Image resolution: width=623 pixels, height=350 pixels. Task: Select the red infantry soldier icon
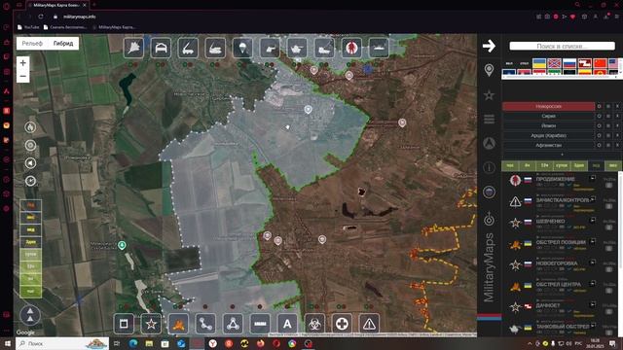coord(351,48)
